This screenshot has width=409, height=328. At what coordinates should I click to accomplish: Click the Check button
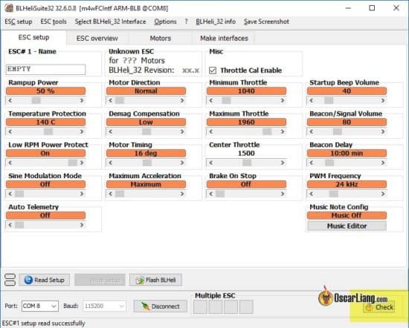pos(379,307)
